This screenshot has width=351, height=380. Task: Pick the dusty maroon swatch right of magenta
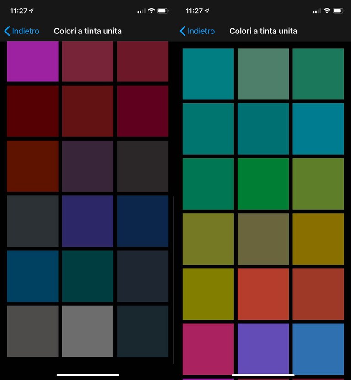[x=88, y=61]
